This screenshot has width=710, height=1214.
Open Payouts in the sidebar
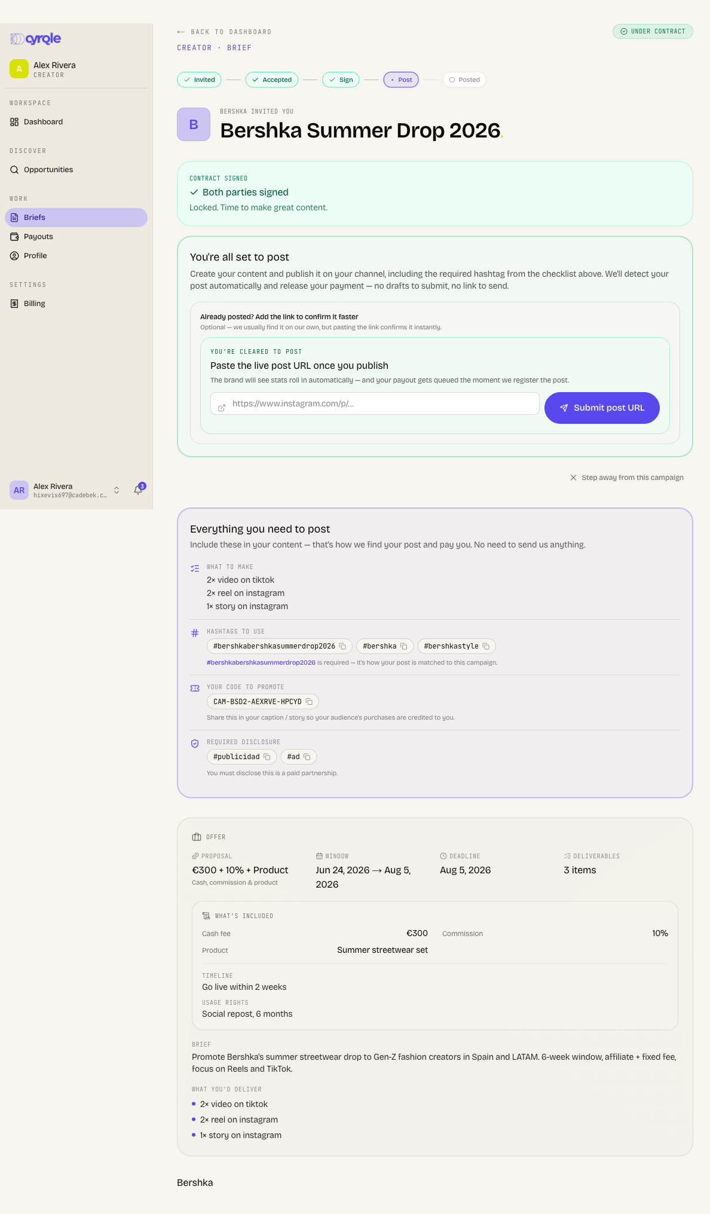[x=76, y=237]
